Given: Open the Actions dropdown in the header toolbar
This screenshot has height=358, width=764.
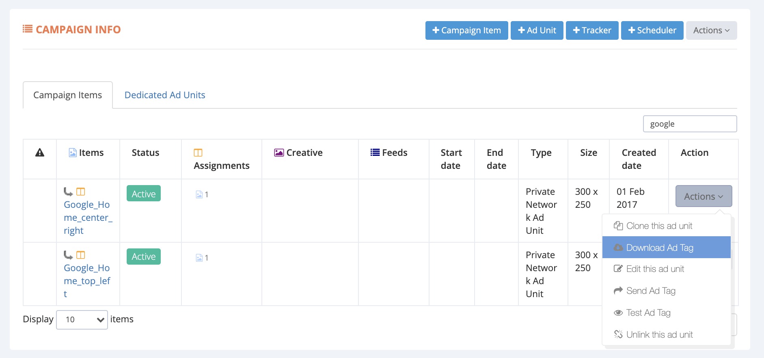Looking at the screenshot, I should [711, 30].
